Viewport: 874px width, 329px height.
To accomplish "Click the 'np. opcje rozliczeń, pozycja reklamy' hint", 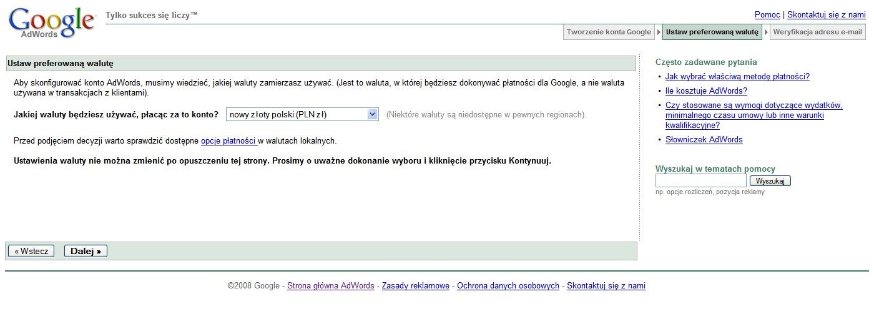I will point(710,192).
